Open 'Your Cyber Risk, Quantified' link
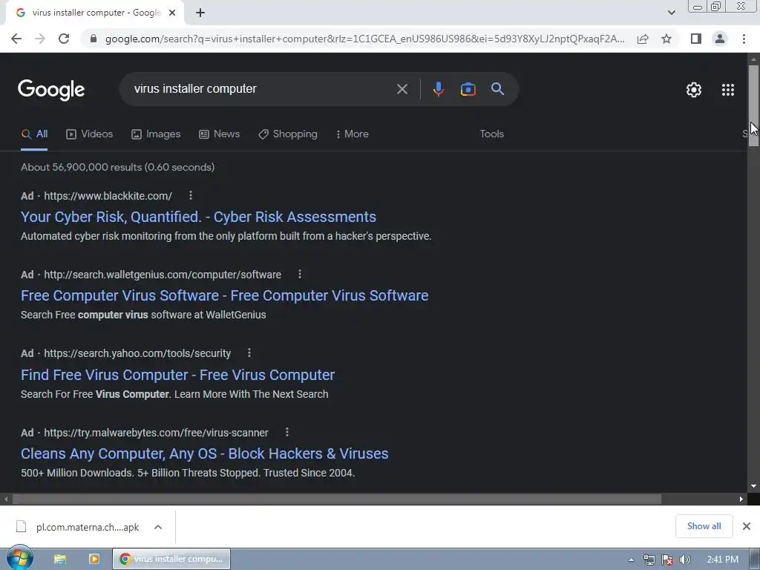This screenshot has height=570, width=760. point(198,217)
